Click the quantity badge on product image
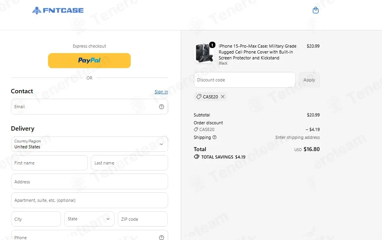The image size is (382, 240). click(212, 45)
